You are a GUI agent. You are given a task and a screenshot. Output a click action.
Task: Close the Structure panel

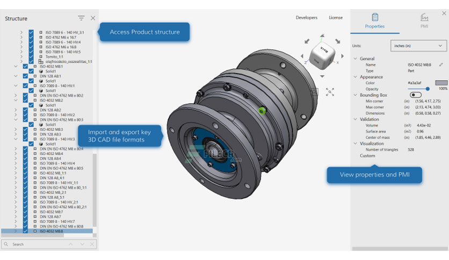click(93, 18)
